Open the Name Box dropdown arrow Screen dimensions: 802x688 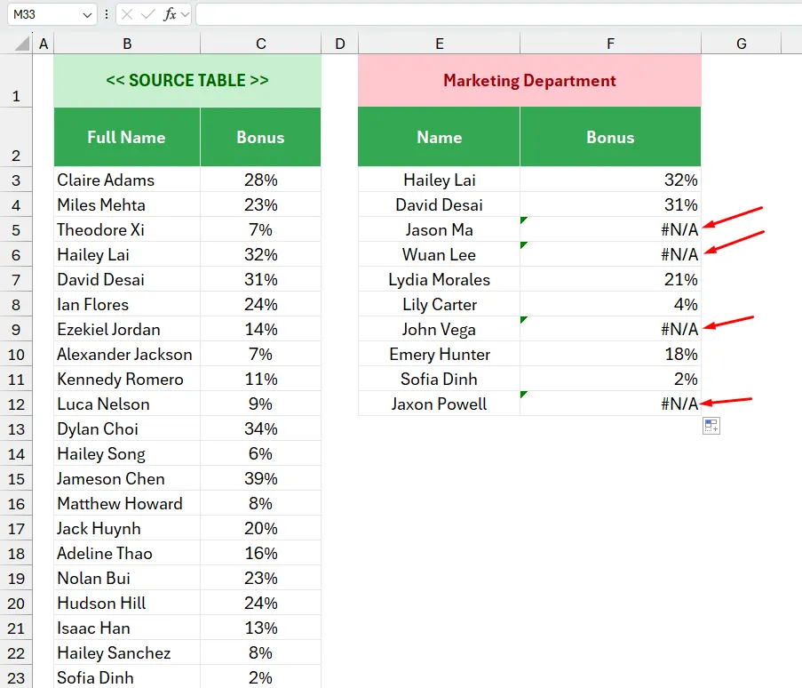(87, 15)
